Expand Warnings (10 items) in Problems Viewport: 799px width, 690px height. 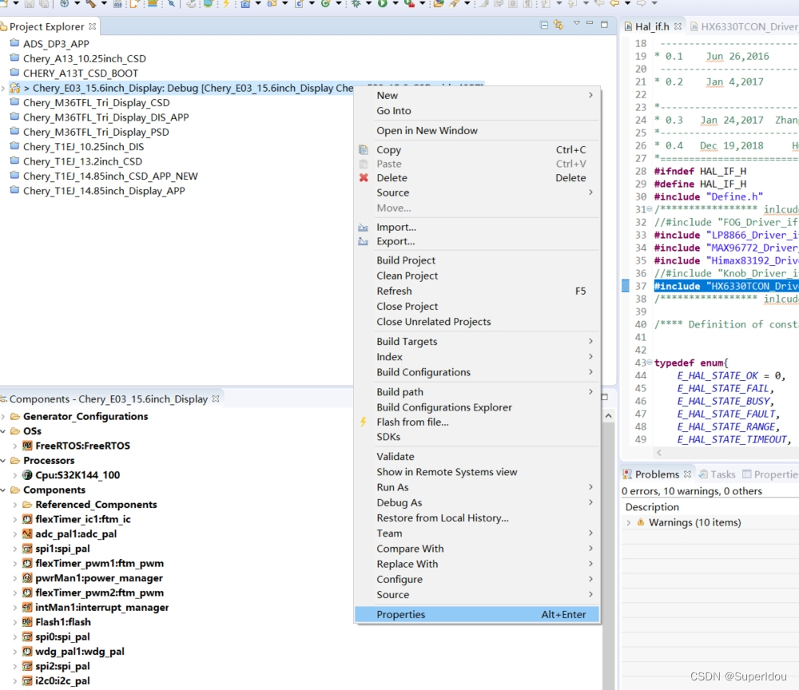pyautogui.click(x=629, y=522)
